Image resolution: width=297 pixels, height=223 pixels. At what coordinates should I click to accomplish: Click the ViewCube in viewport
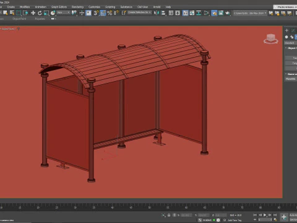coord(271,39)
